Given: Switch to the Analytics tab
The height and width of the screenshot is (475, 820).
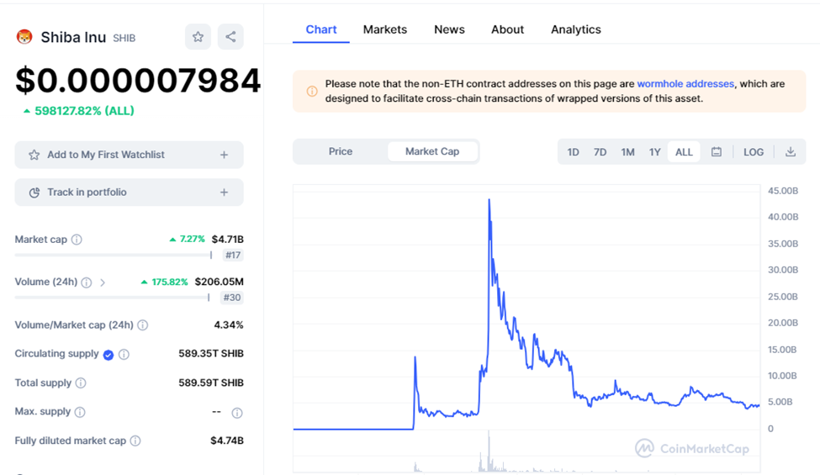Looking at the screenshot, I should coord(576,29).
